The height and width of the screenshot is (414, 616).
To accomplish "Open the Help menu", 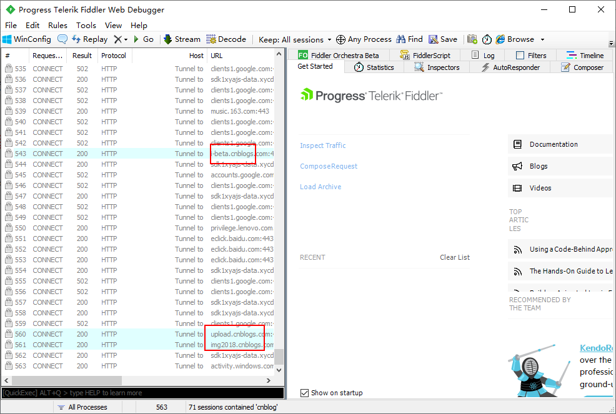I will [x=139, y=25].
